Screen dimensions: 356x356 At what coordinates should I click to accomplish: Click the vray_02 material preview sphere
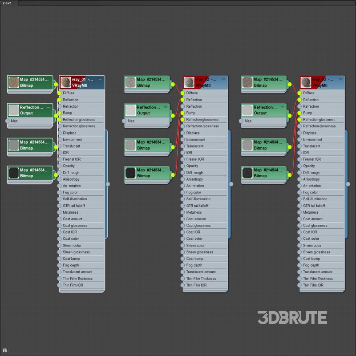[x=189, y=82]
